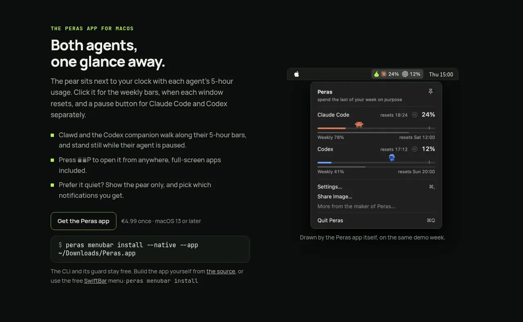Click the Claude Code 24% value in popover
Viewport: 523px width, 322px height.
(428, 115)
